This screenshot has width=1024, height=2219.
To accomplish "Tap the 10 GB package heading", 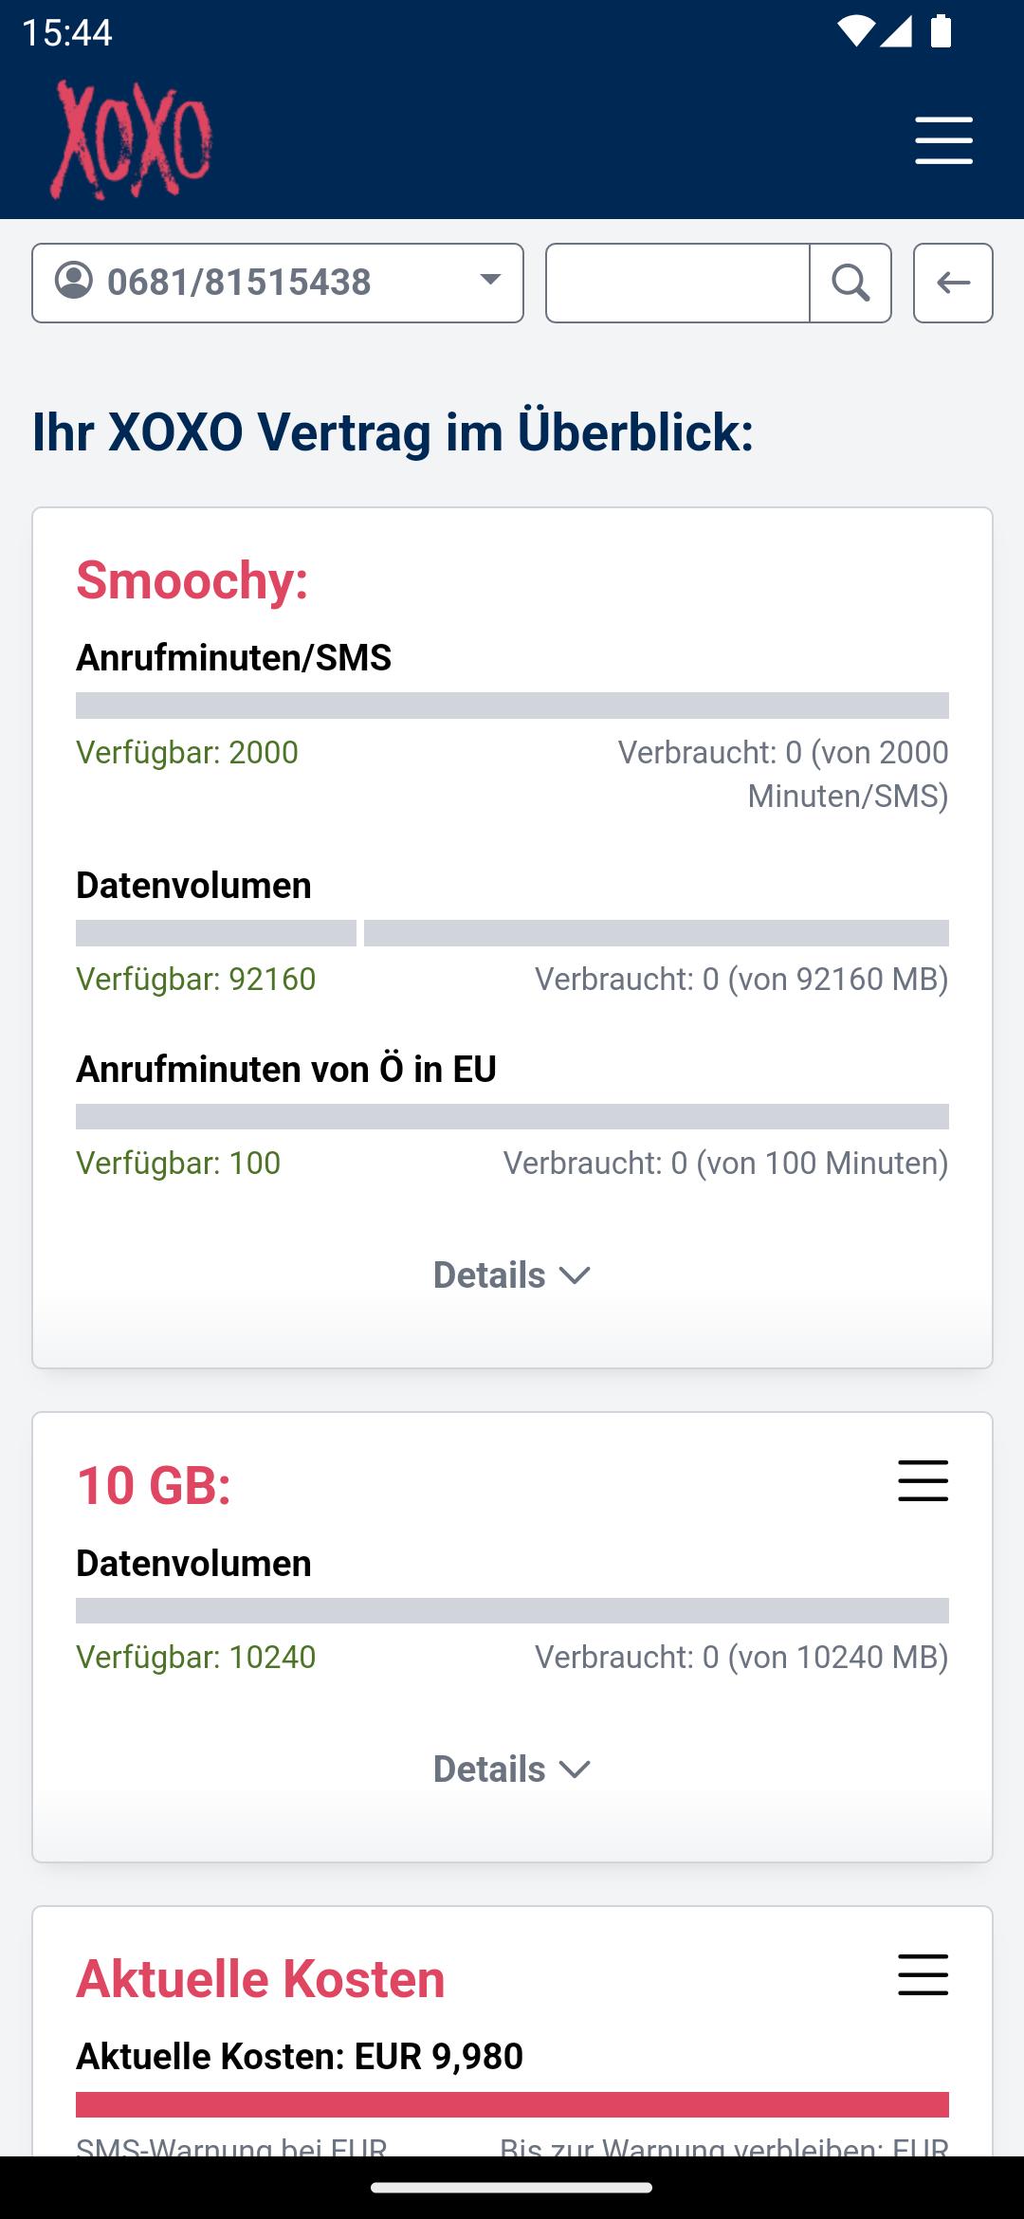I will pos(154,1485).
